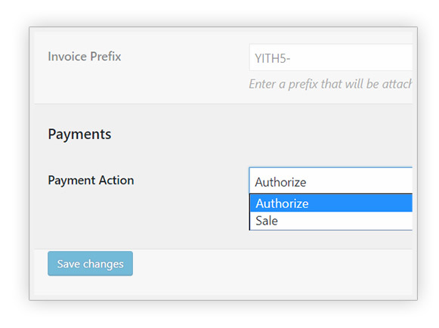Click the Save changes button
Image resolution: width=439 pixels, height=328 pixels.
[90, 263]
